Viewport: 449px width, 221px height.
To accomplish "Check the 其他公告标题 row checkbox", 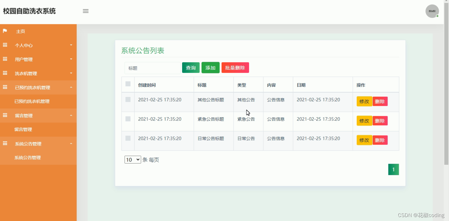I will pyautogui.click(x=128, y=99).
